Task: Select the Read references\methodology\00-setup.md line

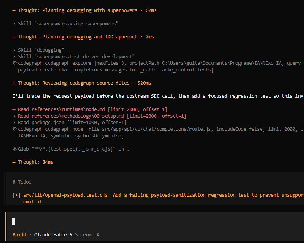Action: pyautogui.click(x=99, y=116)
